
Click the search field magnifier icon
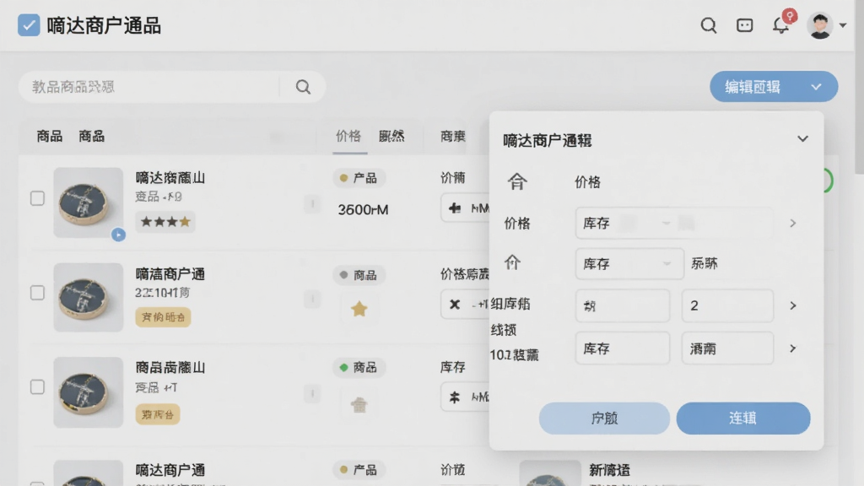click(x=303, y=87)
